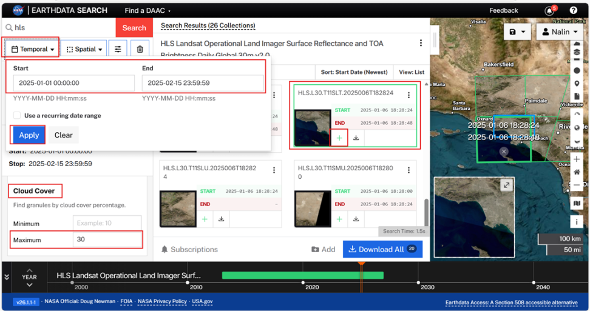Open three-dot menu for T11SLT granule
This screenshot has width=590, height=311.
tap(409, 95)
